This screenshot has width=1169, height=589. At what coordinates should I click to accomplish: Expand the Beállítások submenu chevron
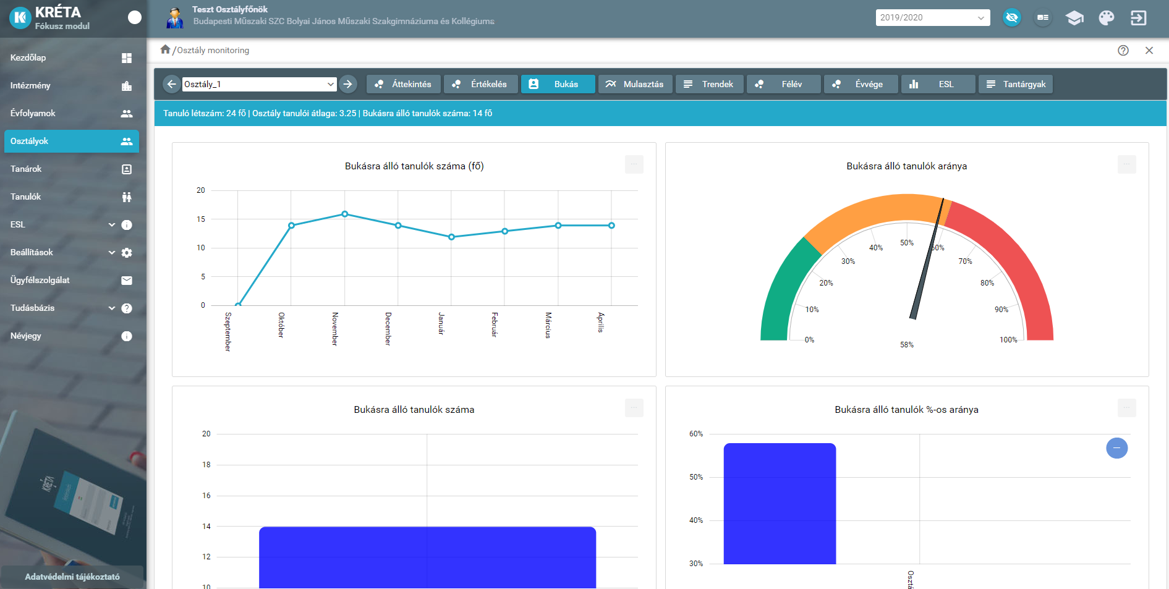(x=112, y=252)
